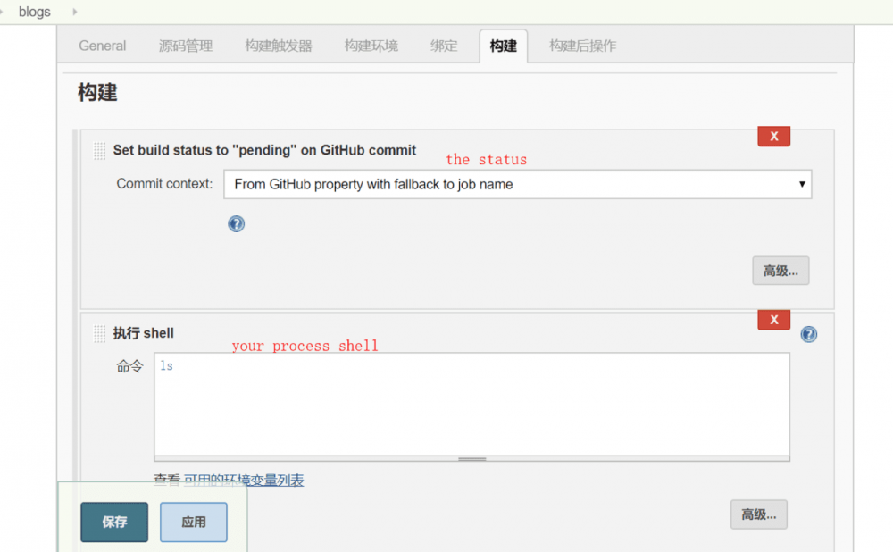Delete the GitHub commit status build step

(x=773, y=136)
